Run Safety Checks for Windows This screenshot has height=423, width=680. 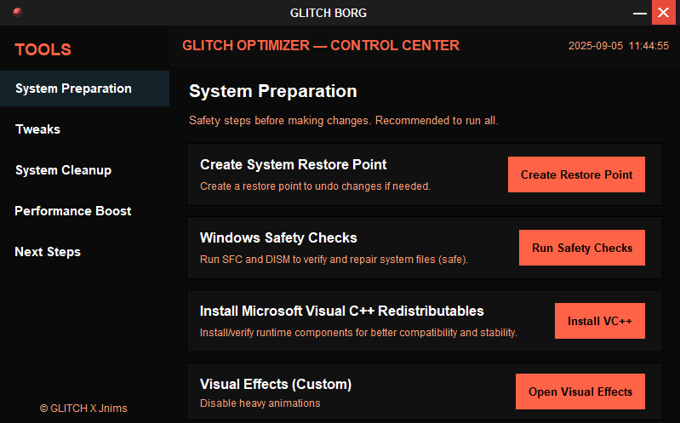(x=582, y=248)
